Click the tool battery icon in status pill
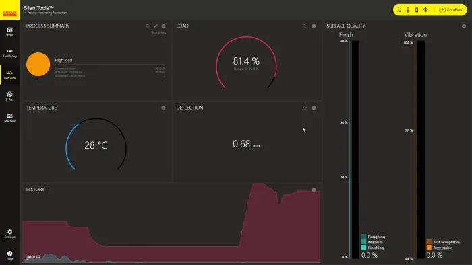The image size is (472, 265). 408,10
